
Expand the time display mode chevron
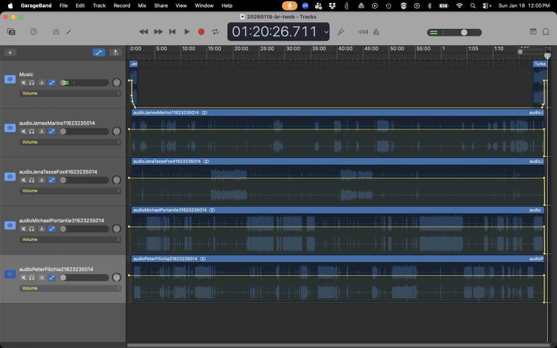click(326, 32)
